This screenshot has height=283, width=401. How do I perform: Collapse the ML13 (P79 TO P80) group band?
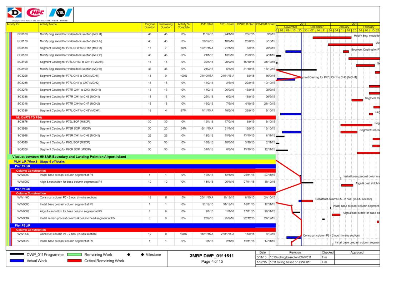click(x=144, y=118)
